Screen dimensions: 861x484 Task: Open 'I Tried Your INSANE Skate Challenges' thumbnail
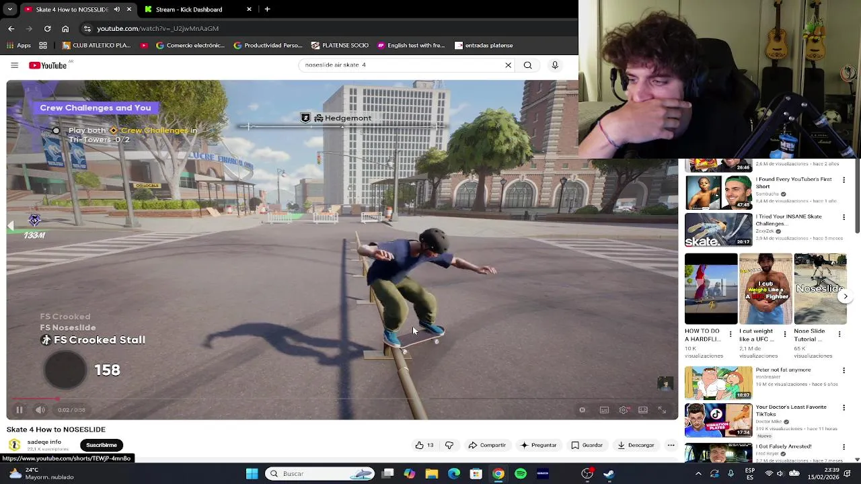[x=718, y=230]
